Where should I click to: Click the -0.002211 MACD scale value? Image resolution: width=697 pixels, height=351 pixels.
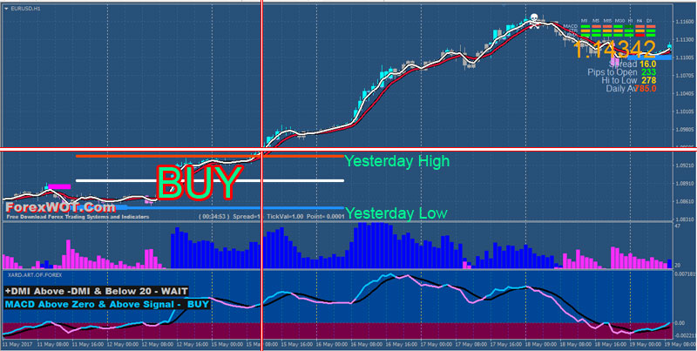coord(684,336)
